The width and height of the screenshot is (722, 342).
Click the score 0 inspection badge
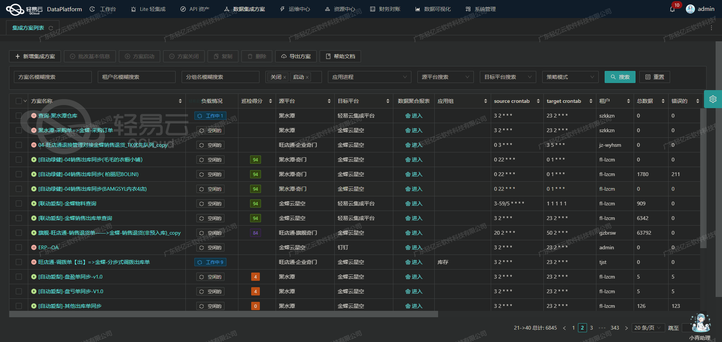pos(255,306)
